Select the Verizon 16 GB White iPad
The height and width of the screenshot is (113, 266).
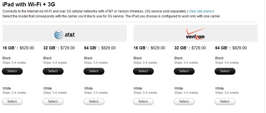pos(143,101)
